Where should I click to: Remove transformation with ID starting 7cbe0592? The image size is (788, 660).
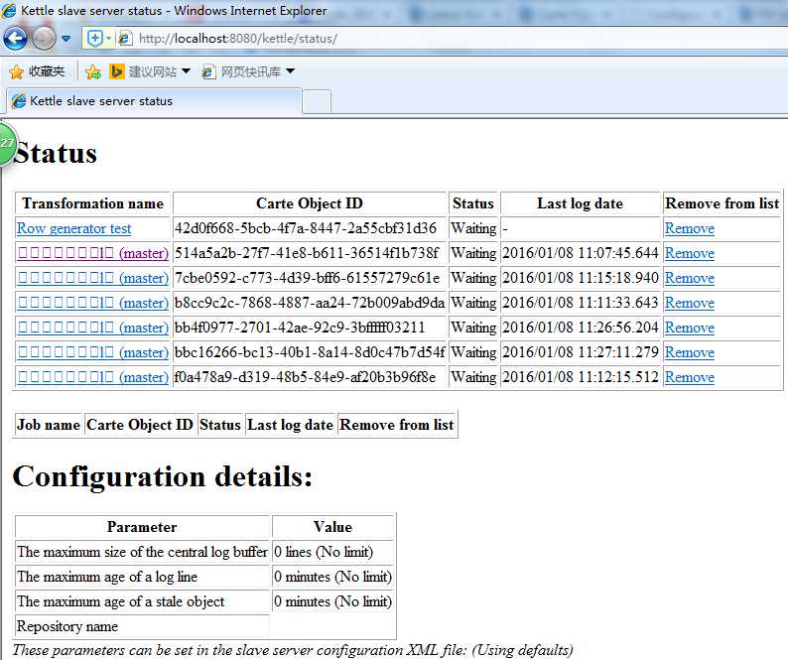690,278
